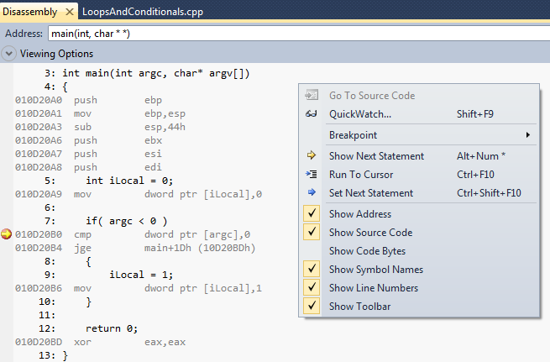Turn off Show Line Numbers
The width and height of the screenshot is (550, 362).
tap(312, 288)
